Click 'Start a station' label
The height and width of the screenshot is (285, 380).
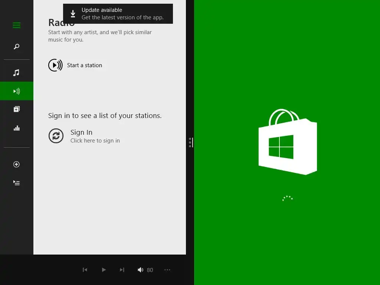(85, 65)
